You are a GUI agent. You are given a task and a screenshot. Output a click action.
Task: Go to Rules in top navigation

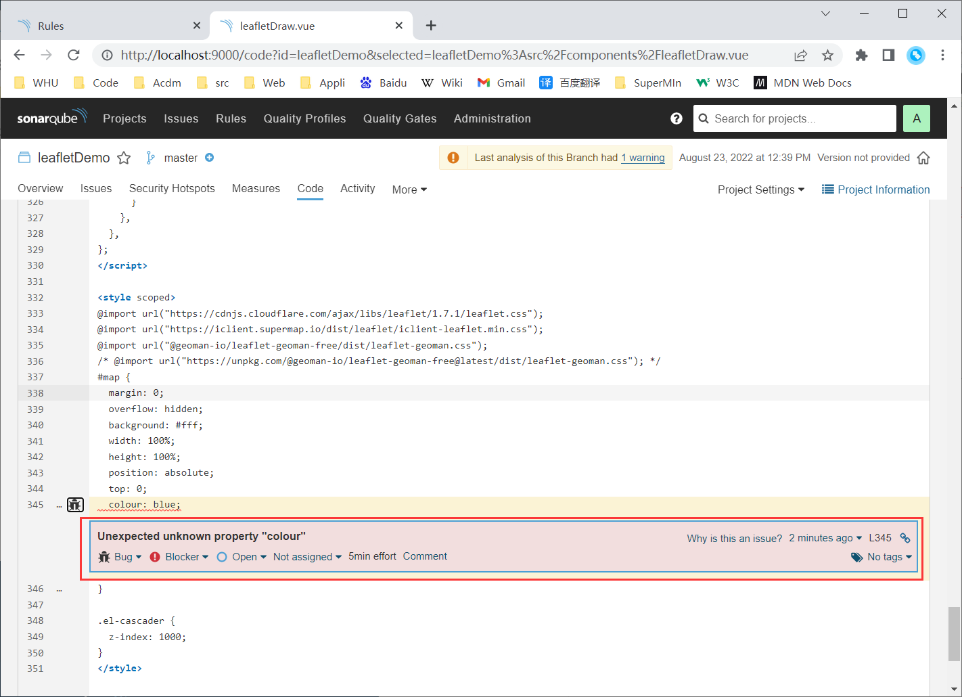click(x=231, y=118)
